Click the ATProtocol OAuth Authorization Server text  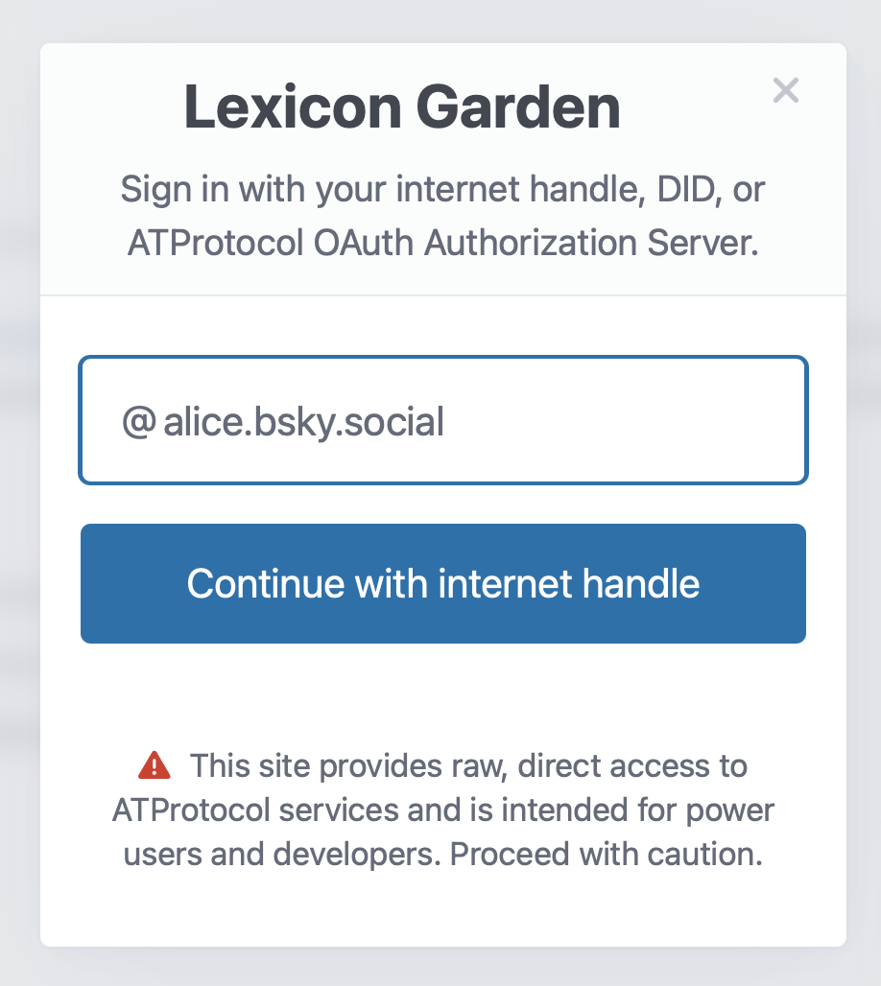442,244
